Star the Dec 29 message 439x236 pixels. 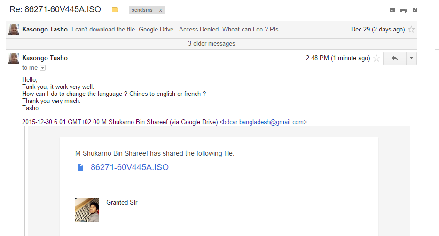click(x=411, y=30)
